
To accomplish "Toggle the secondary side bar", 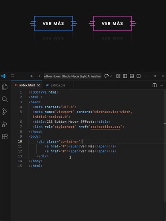I will 139,76.
